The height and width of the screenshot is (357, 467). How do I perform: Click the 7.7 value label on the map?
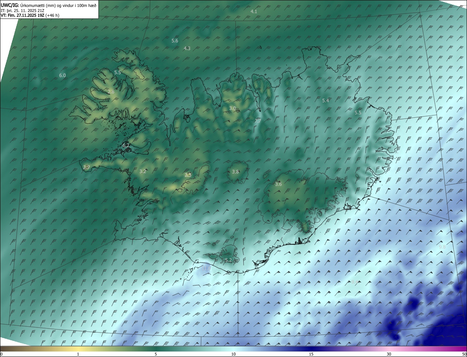(258, 120)
